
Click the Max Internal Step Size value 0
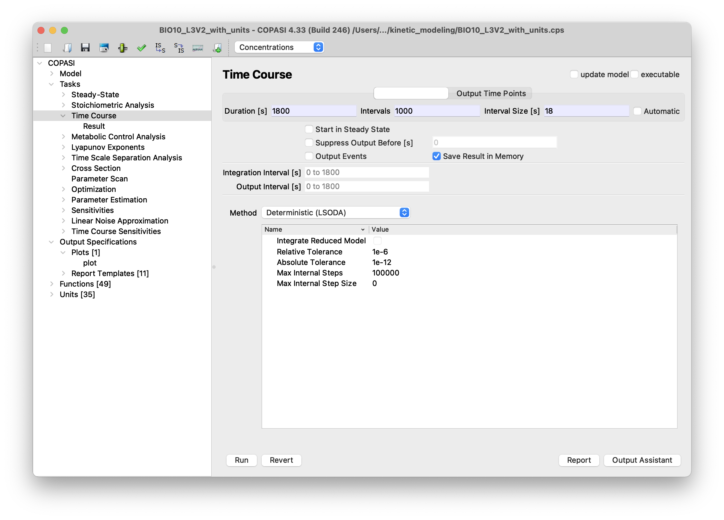tap(375, 283)
